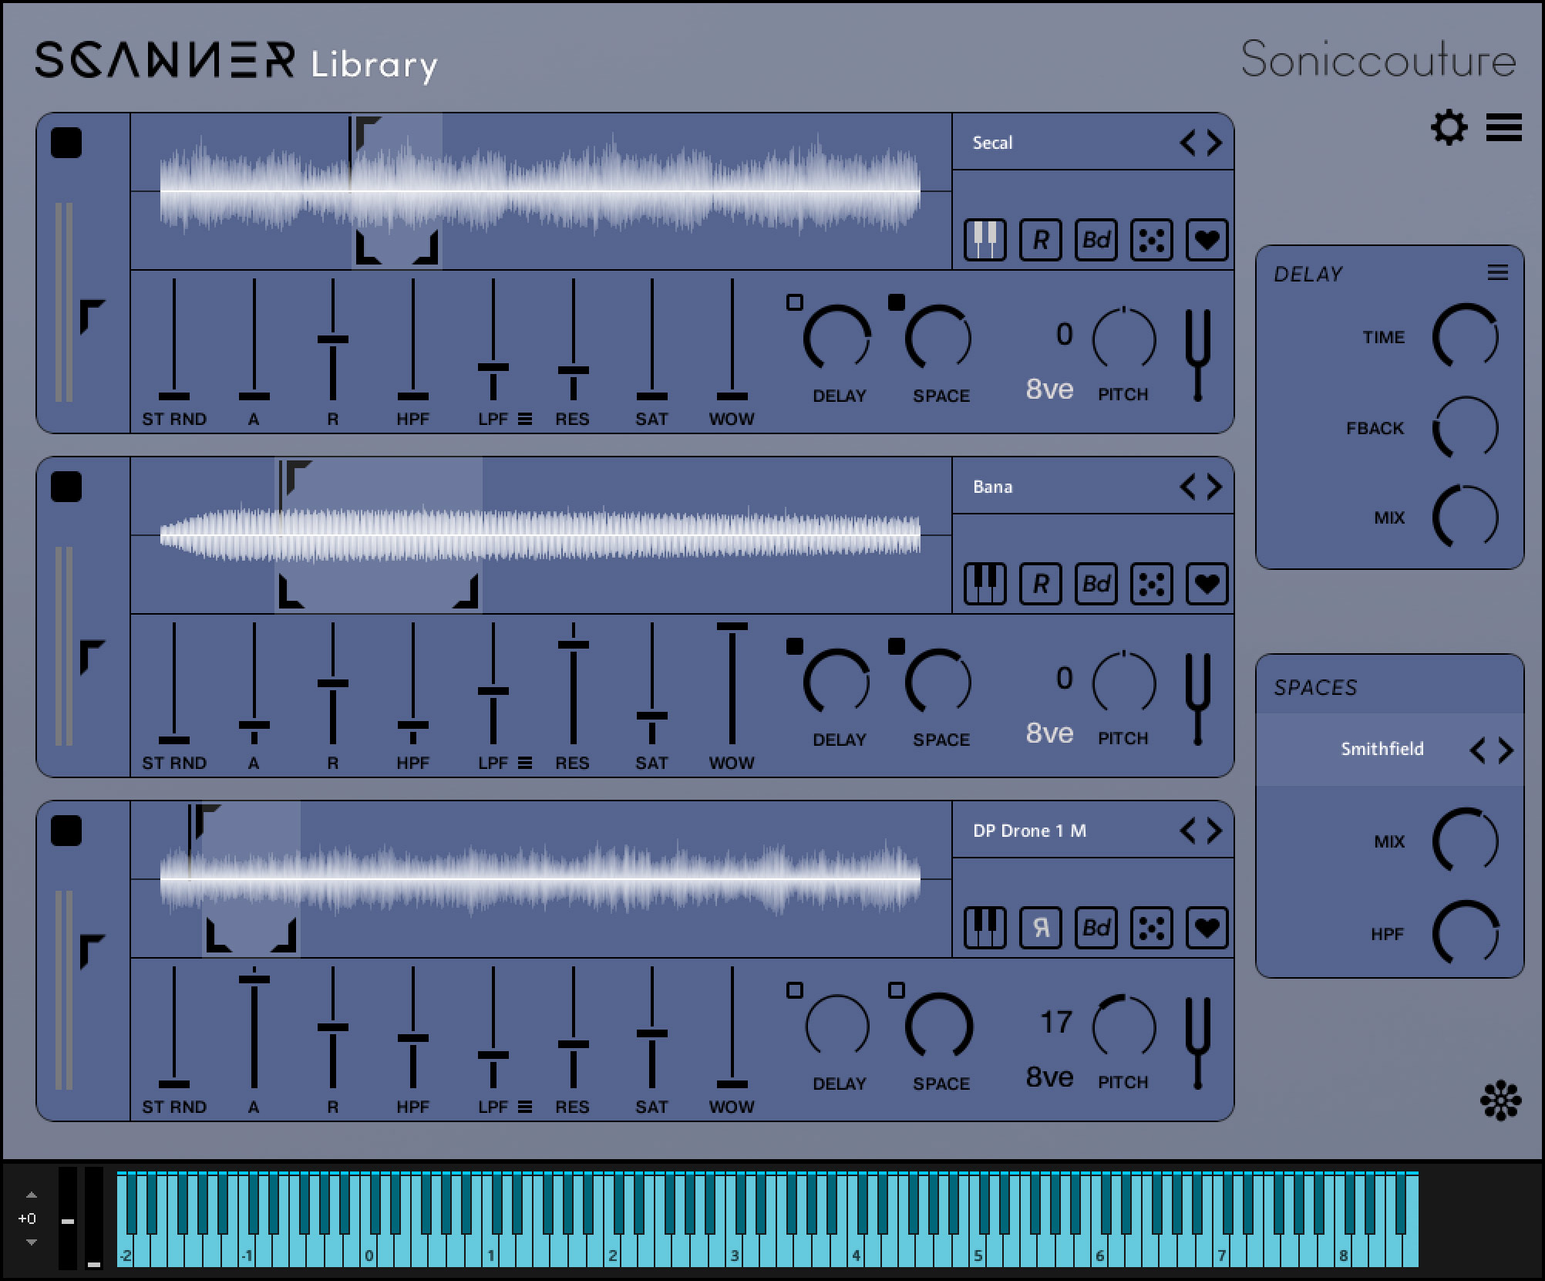This screenshot has height=1281, width=1545.
Task: Enable delay send checkbox on Secal layer
Action: 795,302
